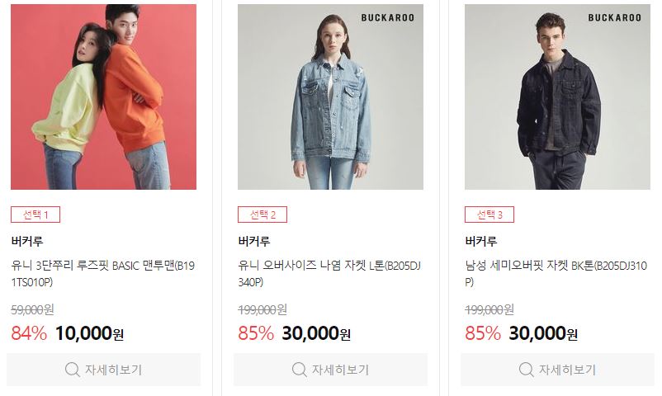Screen dimensions: 662x396
Task: Click the magnifier icon under the black denim jacket
Action: pyautogui.click(x=526, y=370)
